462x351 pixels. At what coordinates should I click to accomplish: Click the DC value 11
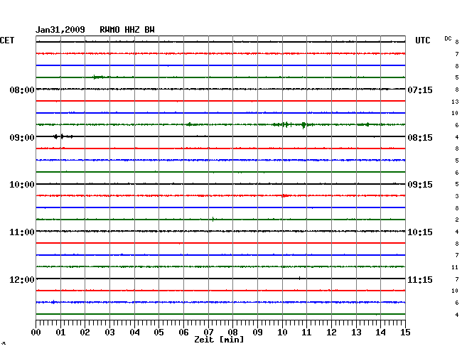click(x=455, y=267)
